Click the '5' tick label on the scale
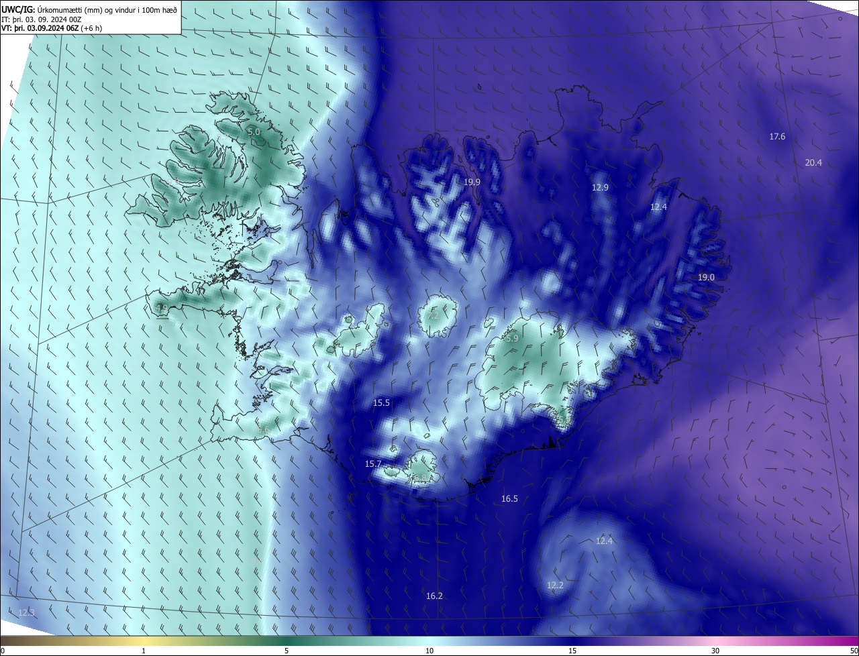Image resolution: width=859 pixels, height=656 pixels. coord(287,651)
